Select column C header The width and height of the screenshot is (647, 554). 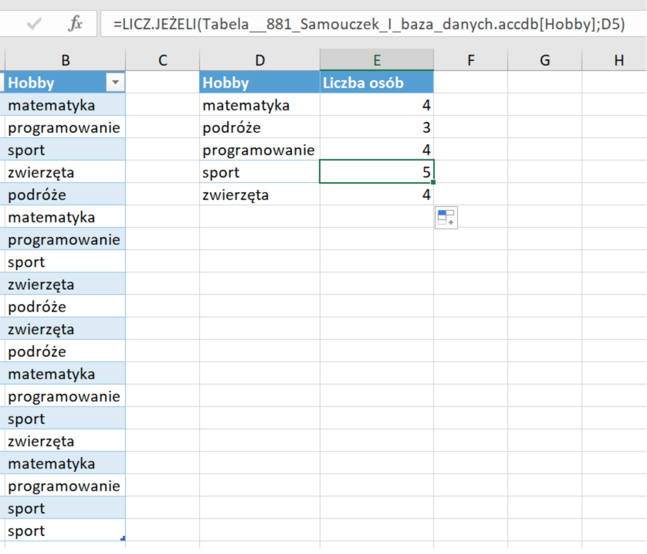coord(162,60)
